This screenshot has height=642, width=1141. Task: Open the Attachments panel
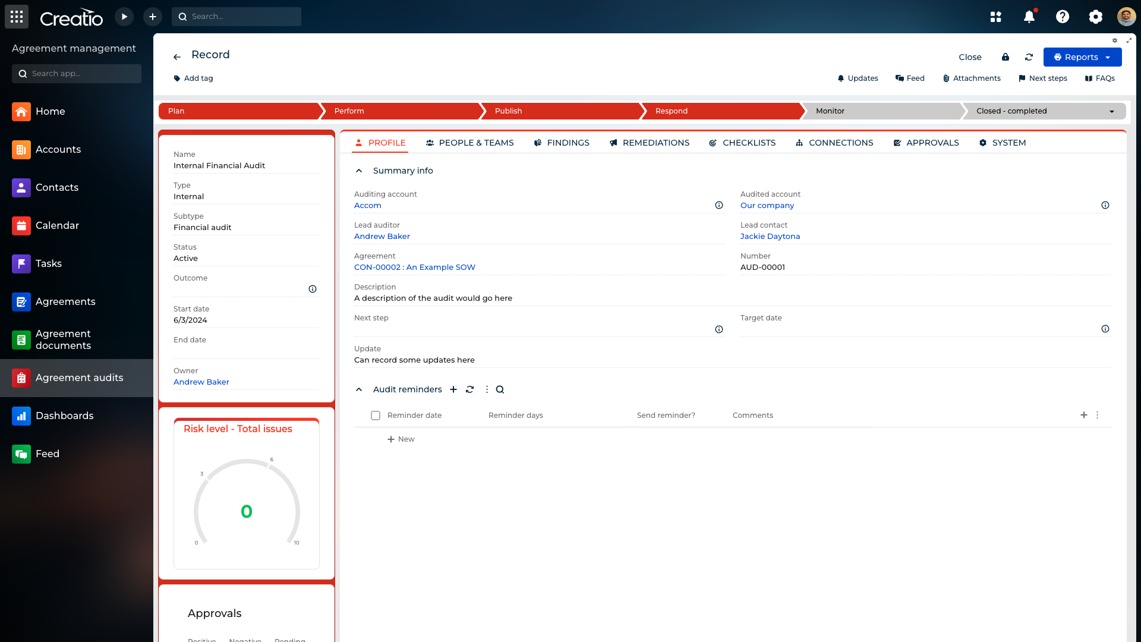tap(972, 78)
